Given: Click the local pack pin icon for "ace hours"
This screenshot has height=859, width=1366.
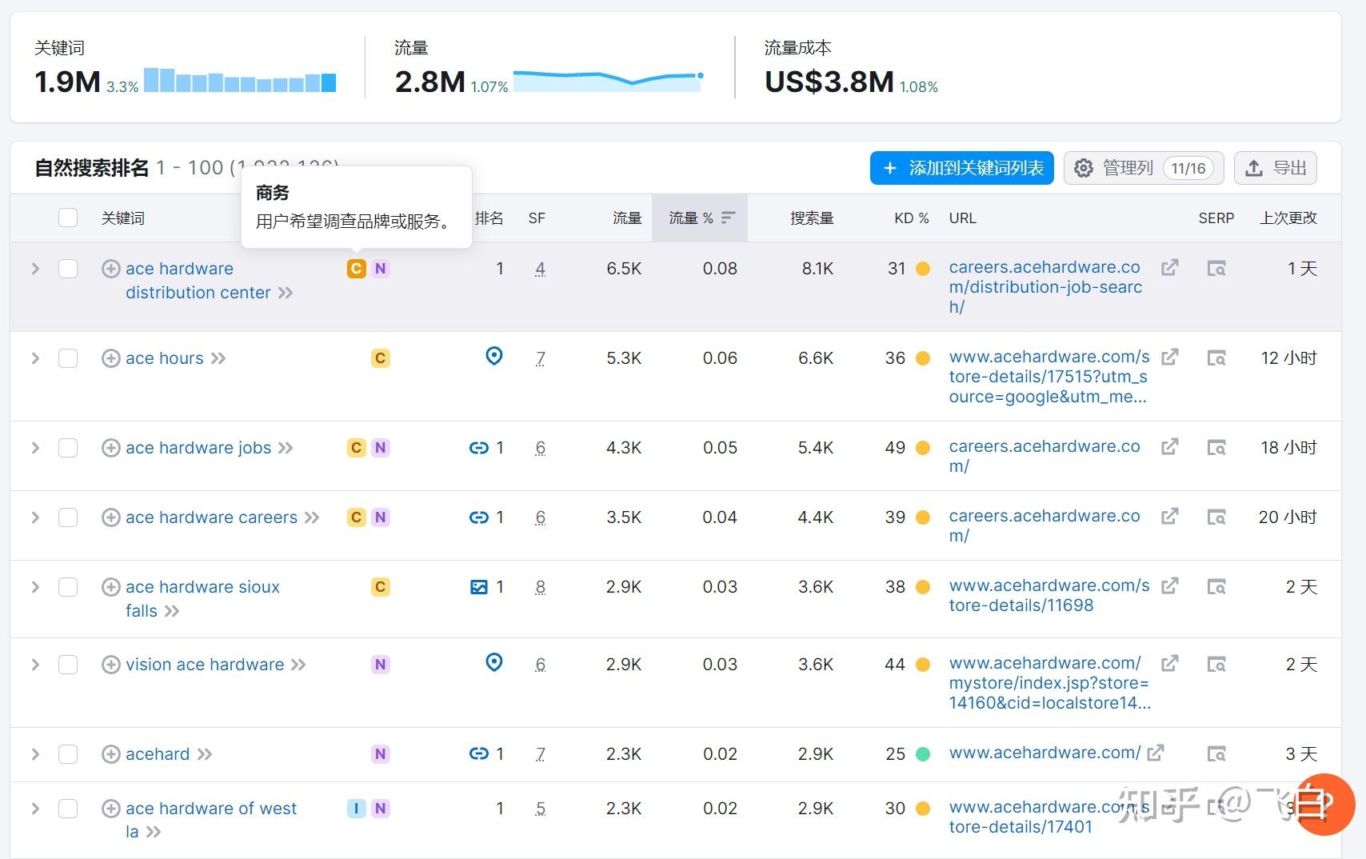Looking at the screenshot, I should pos(494,356).
